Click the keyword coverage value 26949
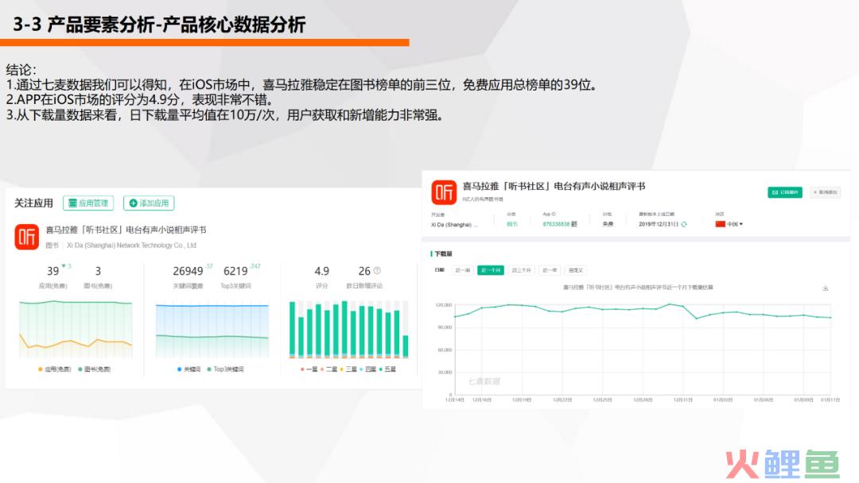The width and height of the screenshot is (859, 483). 188,272
